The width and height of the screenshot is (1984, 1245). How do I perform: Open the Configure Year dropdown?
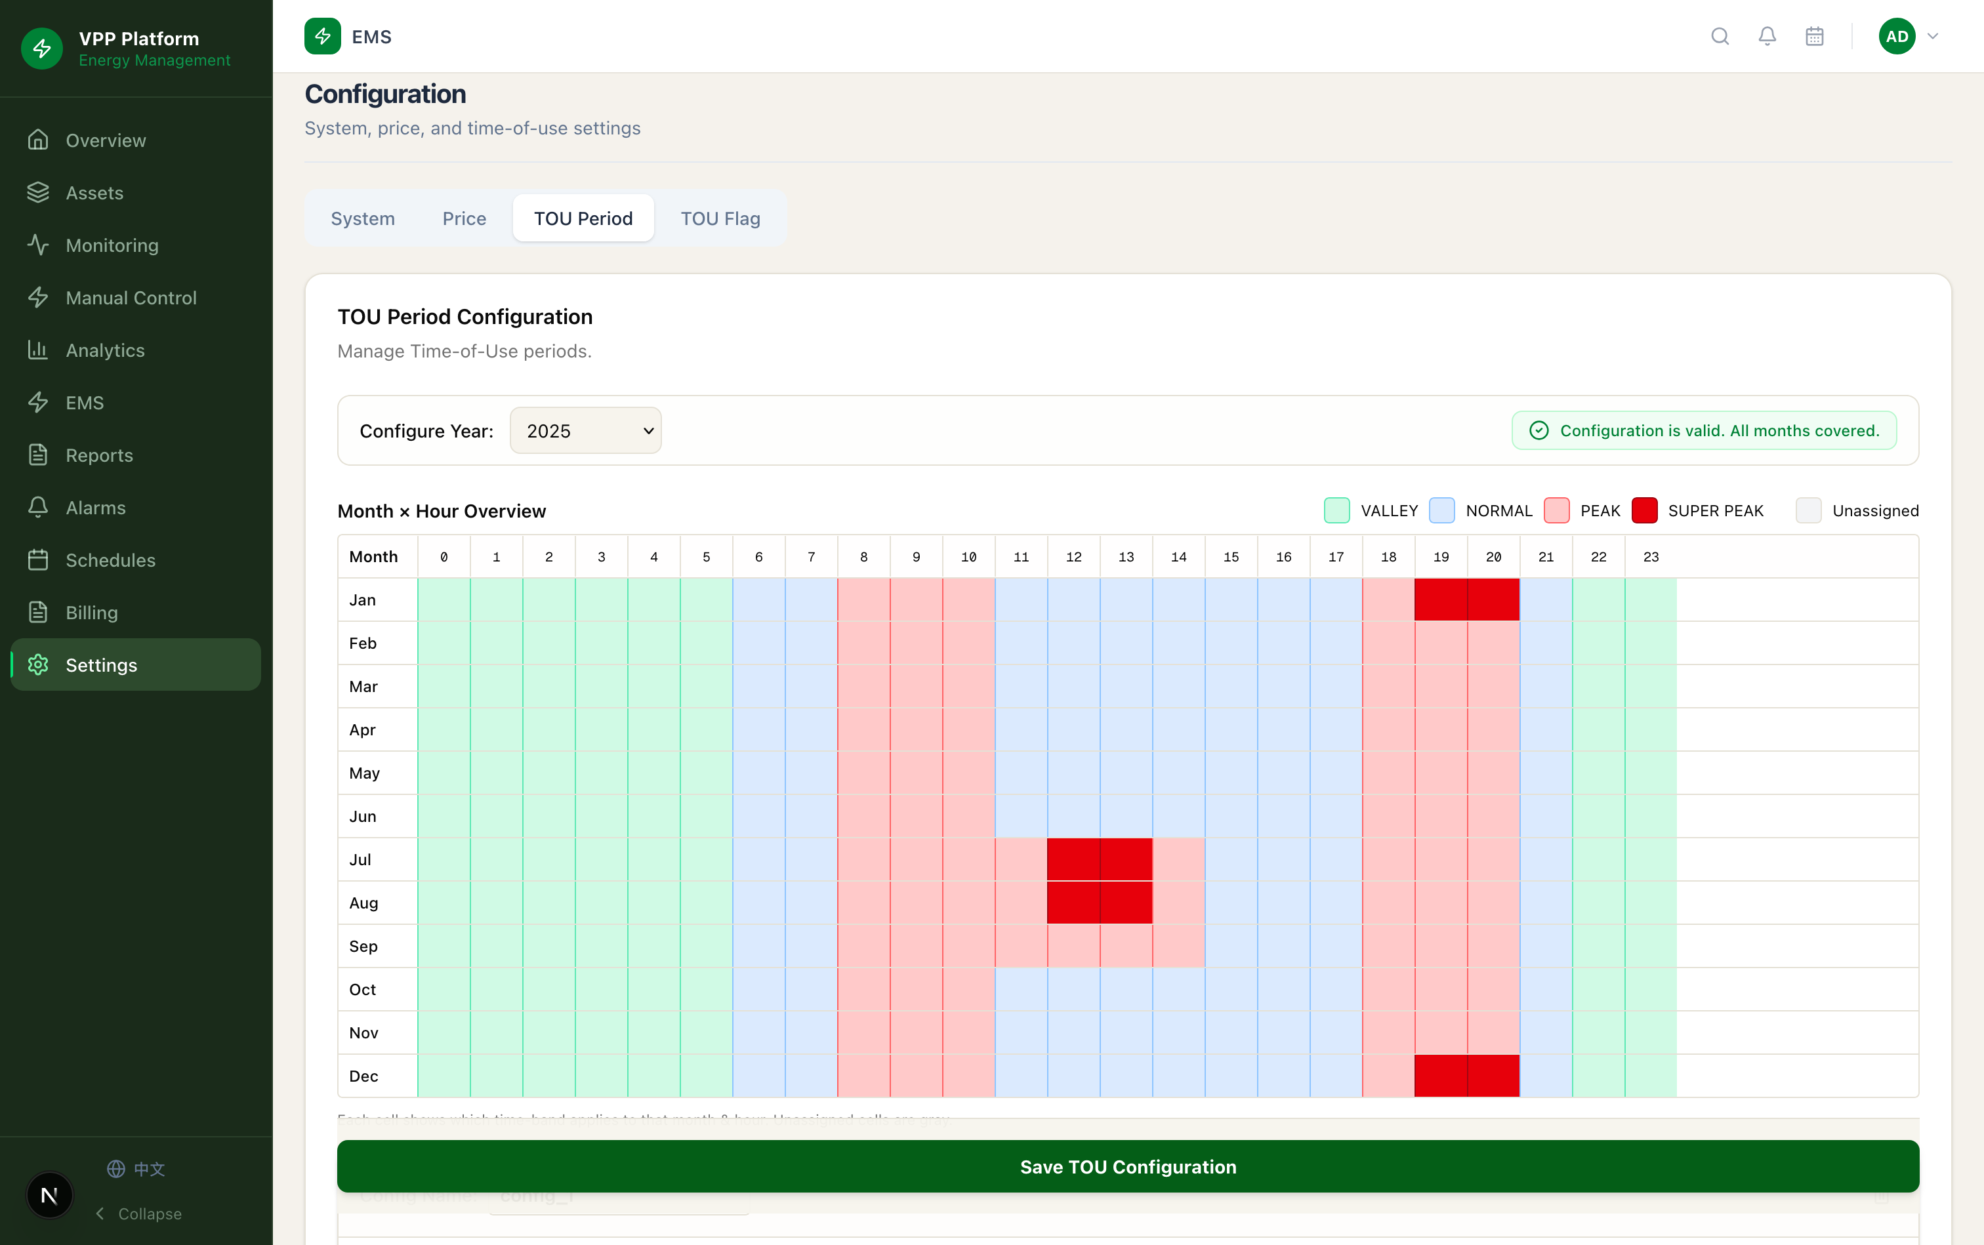pos(586,431)
